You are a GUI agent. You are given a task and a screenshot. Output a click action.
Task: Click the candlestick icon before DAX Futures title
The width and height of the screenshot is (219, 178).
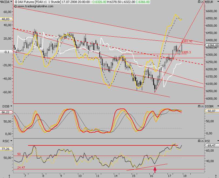[x=16, y=2]
